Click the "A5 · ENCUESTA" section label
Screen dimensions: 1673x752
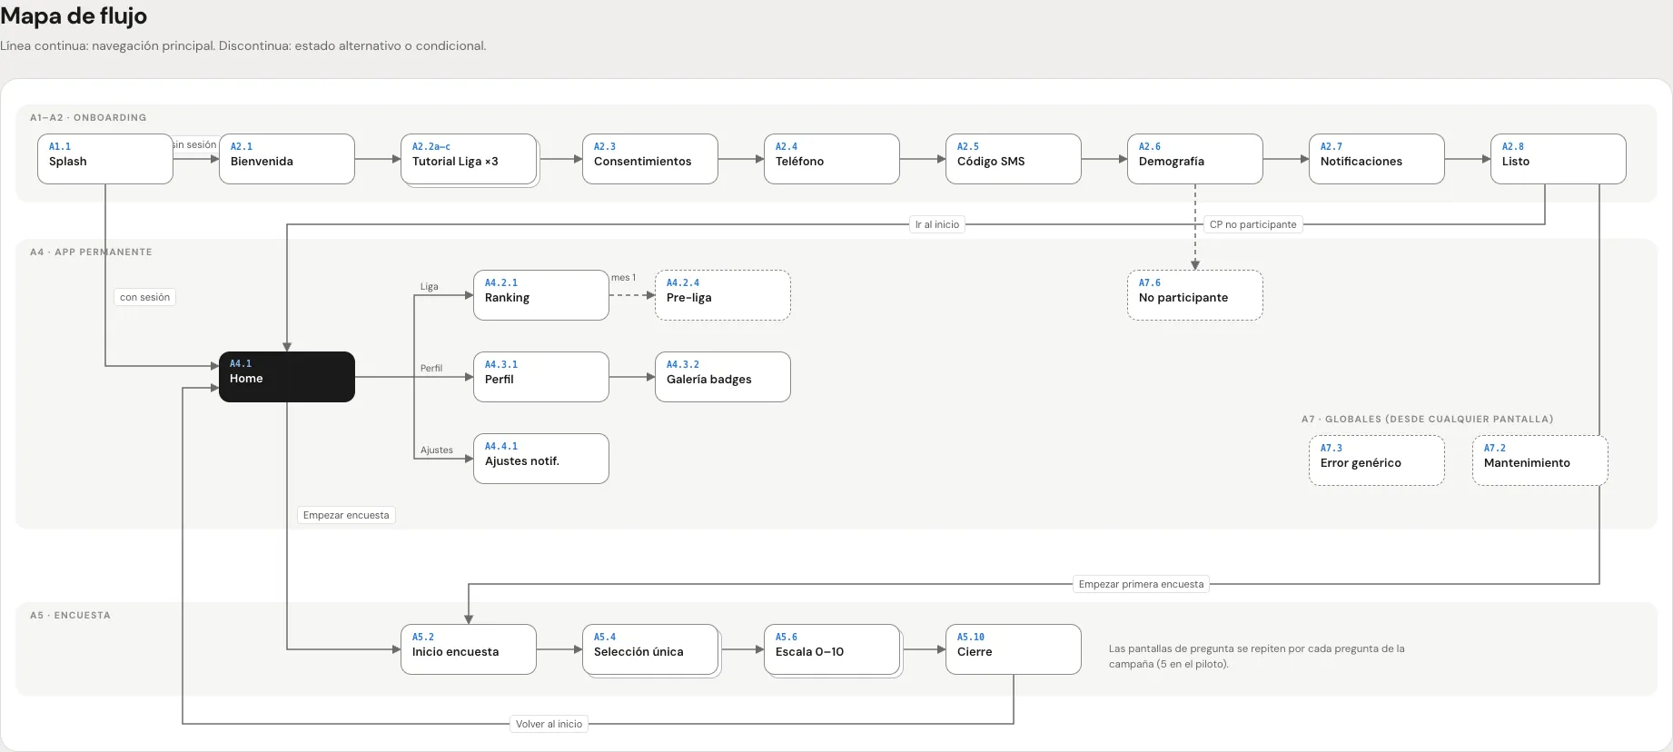click(70, 615)
